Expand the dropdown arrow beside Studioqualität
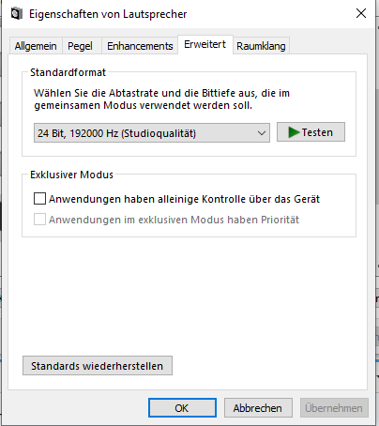This screenshot has height=426, width=379. click(262, 133)
